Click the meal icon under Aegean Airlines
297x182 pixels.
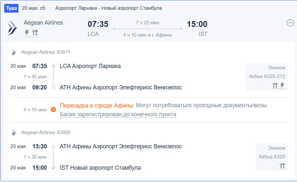(x=35, y=33)
